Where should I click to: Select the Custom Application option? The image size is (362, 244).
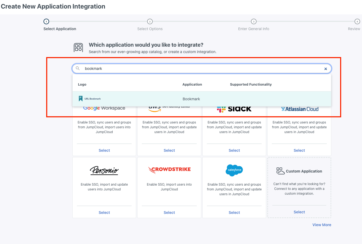(299, 212)
